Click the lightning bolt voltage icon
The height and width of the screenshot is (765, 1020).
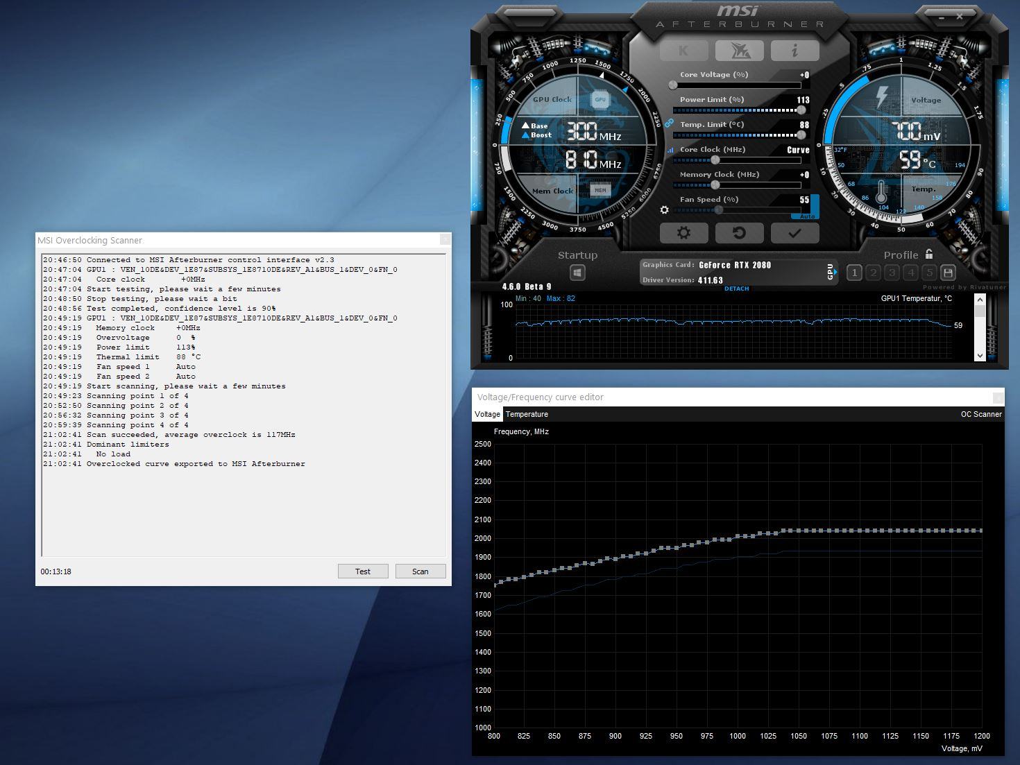(882, 97)
